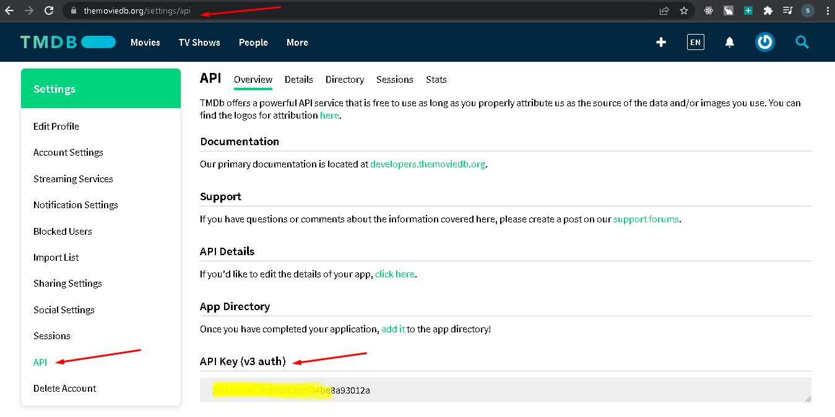The width and height of the screenshot is (835, 417).
Task: Click the padlock site info icon
Action: pyautogui.click(x=74, y=11)
